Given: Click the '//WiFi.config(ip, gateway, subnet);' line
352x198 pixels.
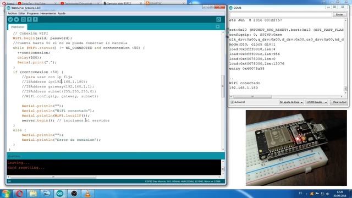Looking at the screenshot, I should click(x=60, y=96).
